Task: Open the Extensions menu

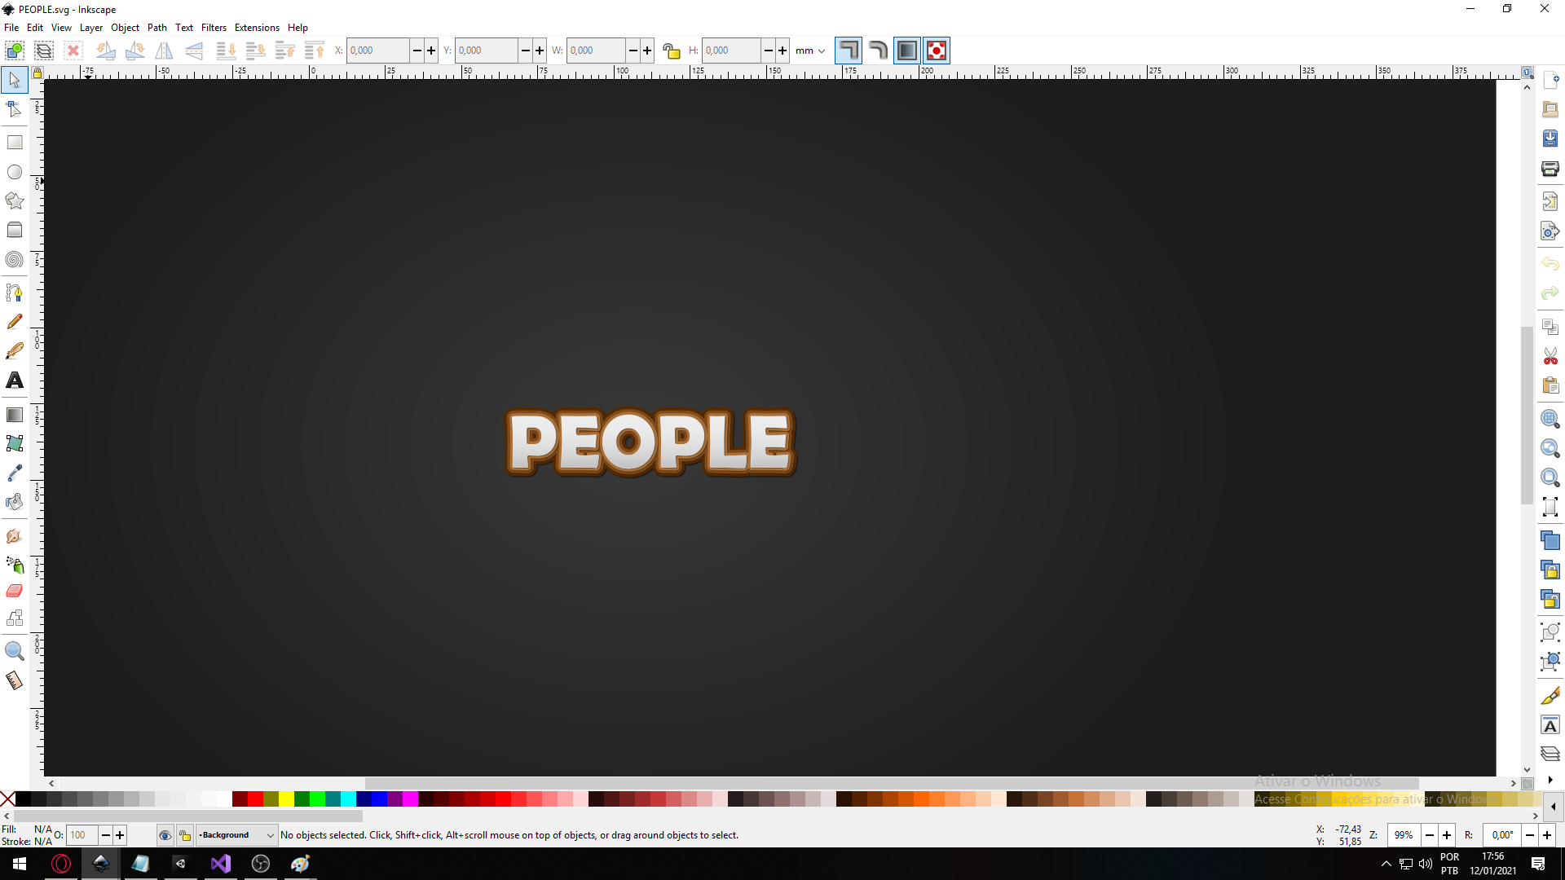Action: click(257, 27)
